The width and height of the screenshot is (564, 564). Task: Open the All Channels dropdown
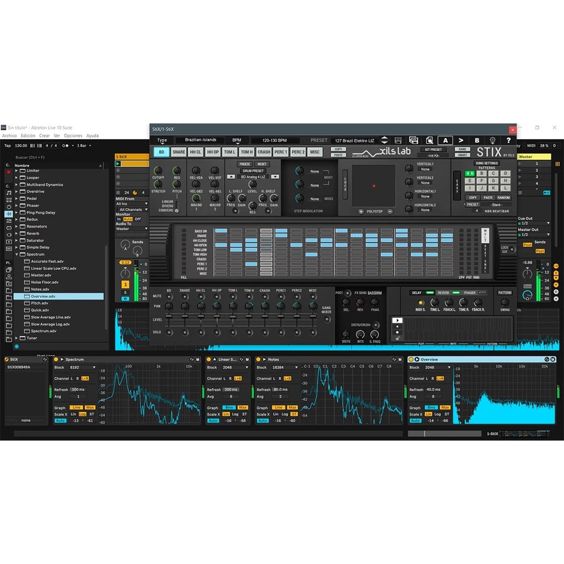[132, 209]
